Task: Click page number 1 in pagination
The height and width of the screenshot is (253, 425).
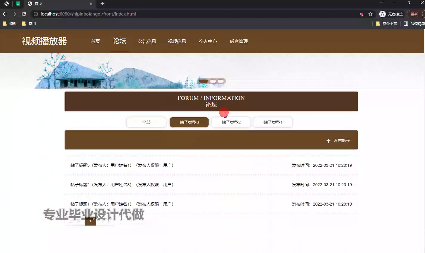Action: tap(90, 221)
